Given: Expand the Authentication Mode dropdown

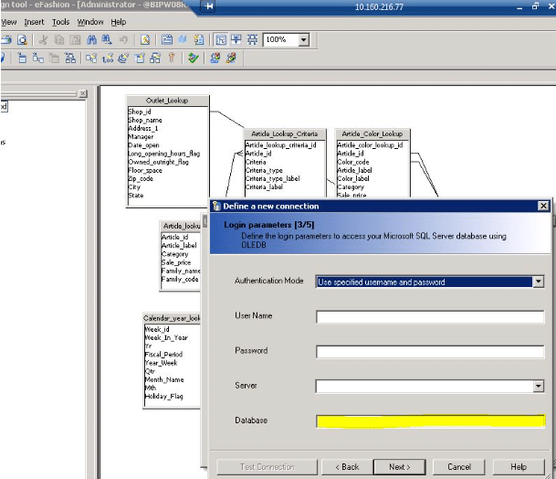Looking at the screenshot, I should coord(538,282).
